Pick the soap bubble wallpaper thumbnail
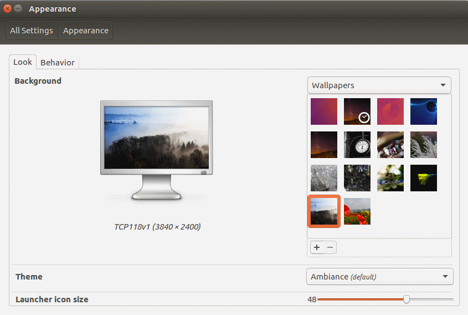 390,145
